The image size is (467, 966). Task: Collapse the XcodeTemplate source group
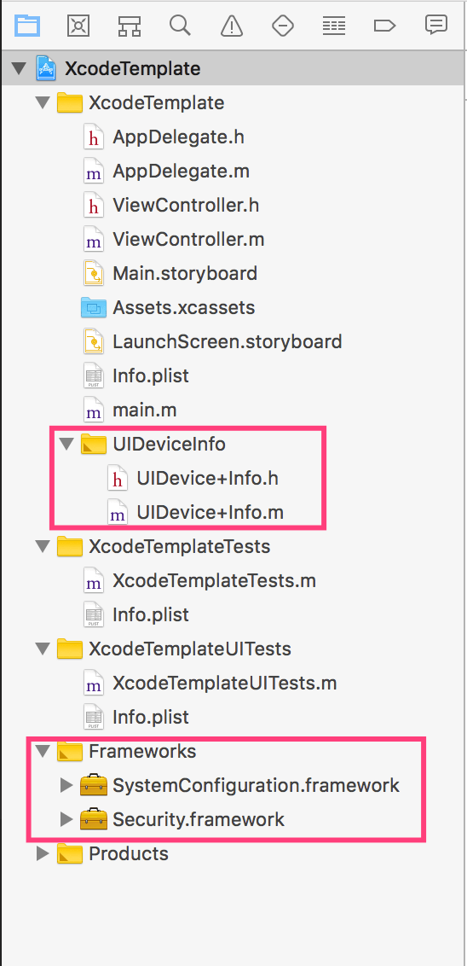pyautogui.click(x=43, y=102)
